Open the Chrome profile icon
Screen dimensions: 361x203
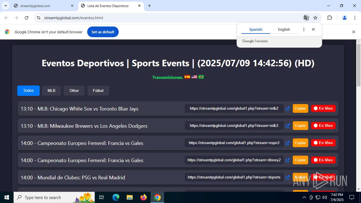[345, 18]
